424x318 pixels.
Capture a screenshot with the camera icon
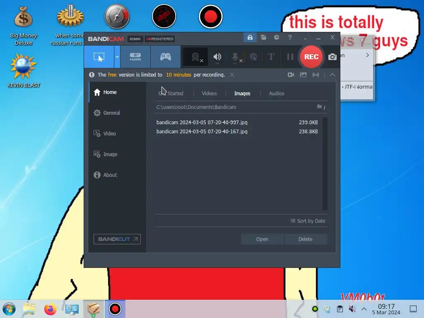coord(332,57)
